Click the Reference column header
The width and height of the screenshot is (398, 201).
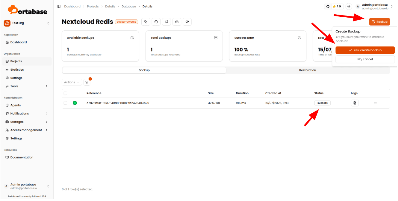click(94, 93)
